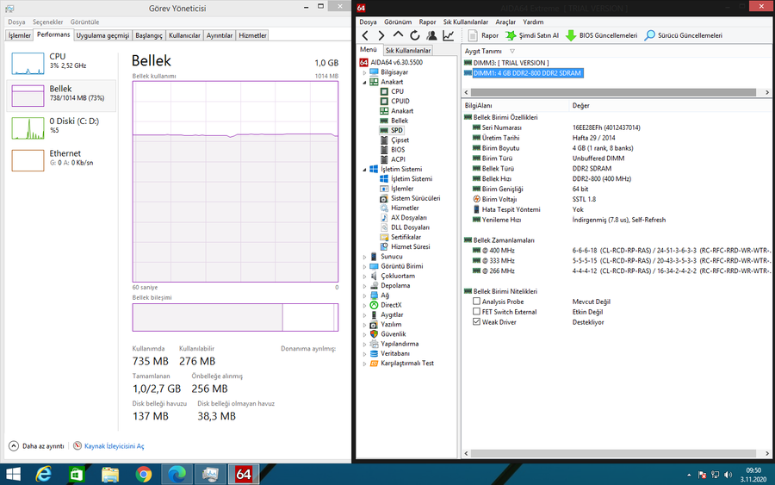
Task: Select Hizmetler in the AIDA64 tree
Action: [x=405, y=208]
